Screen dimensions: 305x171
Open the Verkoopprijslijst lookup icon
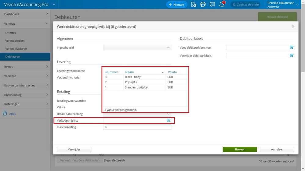point(169,120)
